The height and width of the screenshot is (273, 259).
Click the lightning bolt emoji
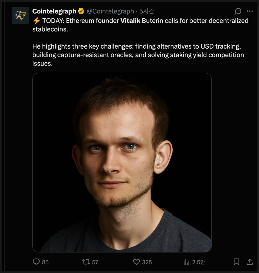coord(36,21)
